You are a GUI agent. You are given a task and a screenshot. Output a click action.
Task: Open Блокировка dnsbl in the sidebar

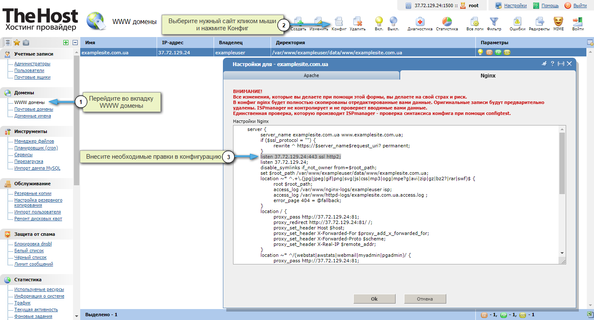33,244
